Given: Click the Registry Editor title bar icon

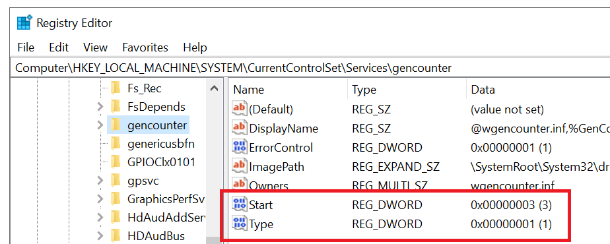Looking at the screenshot, I should point(24,23).
